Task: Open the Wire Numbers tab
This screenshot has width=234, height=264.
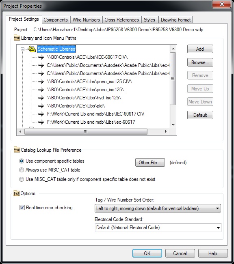Action: (86, 20)
